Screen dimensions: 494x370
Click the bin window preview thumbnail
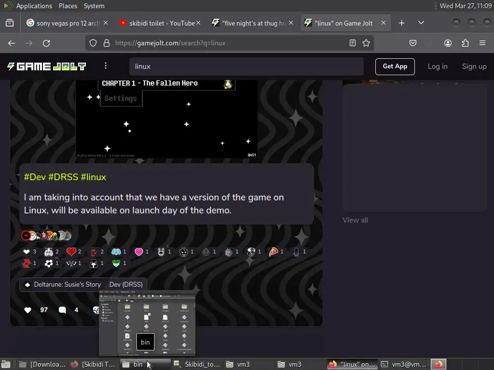[147, 323]
